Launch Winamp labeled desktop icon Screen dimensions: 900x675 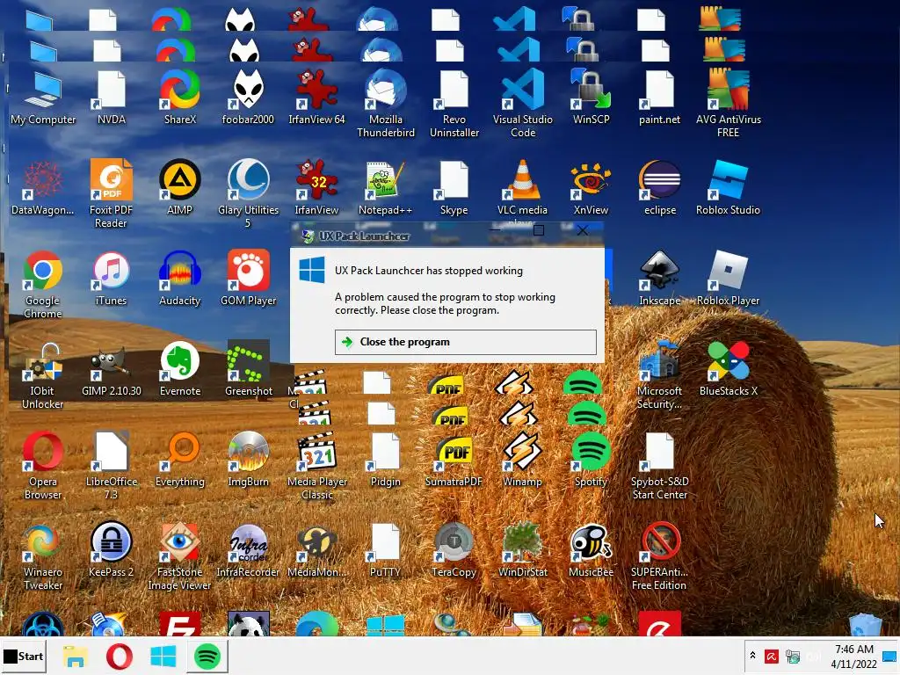pos(522,461)
